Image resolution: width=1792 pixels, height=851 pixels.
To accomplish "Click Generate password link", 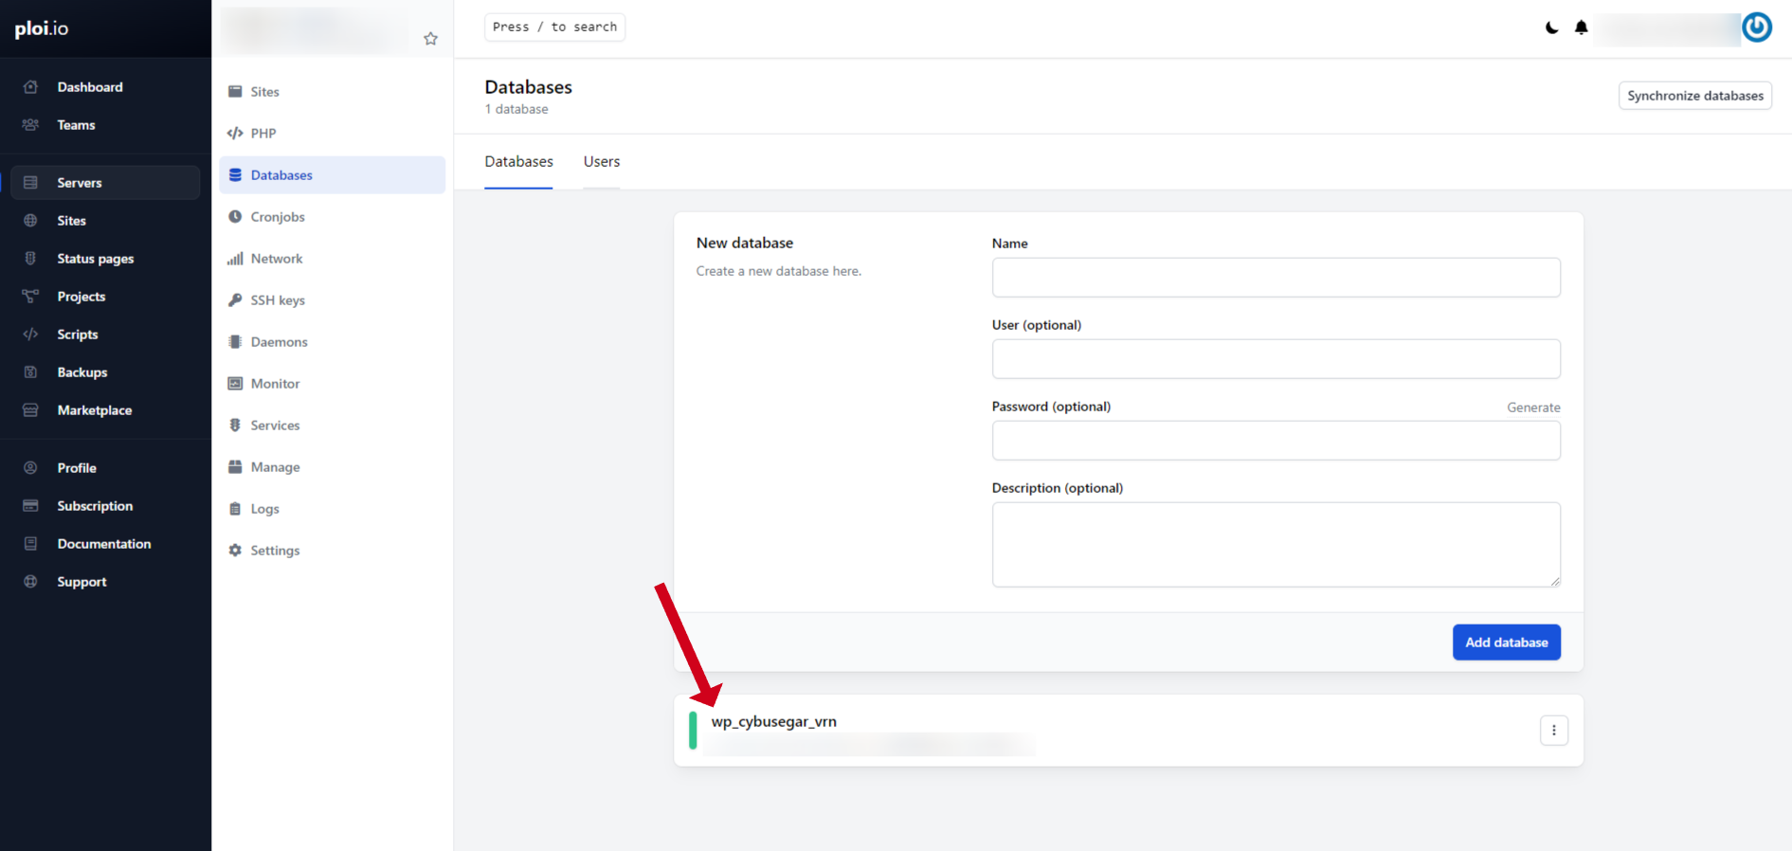I will click(1532, 407).
